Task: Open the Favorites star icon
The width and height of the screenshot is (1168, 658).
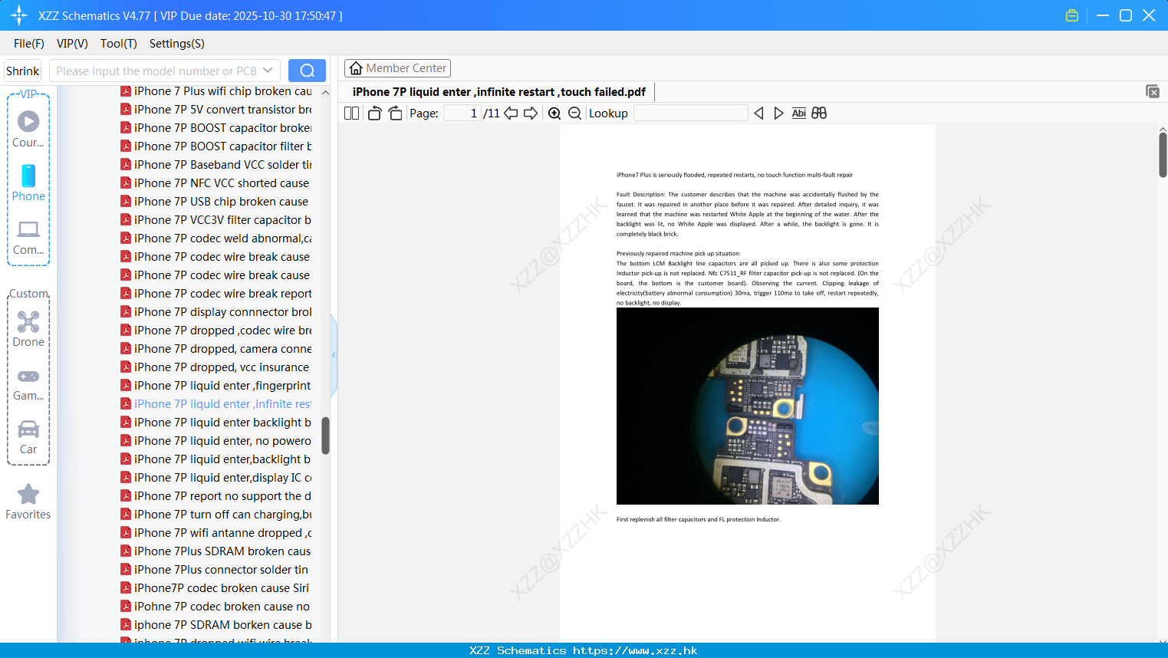Action: [x=28, y=502]
